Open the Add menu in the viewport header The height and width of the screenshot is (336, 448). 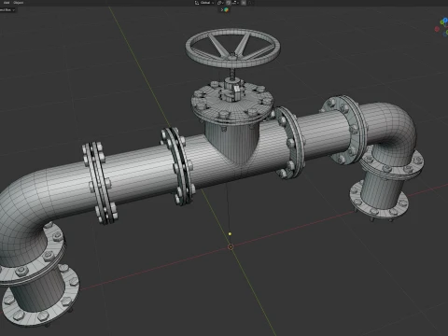pyautogui.click(x=7, y=3)
